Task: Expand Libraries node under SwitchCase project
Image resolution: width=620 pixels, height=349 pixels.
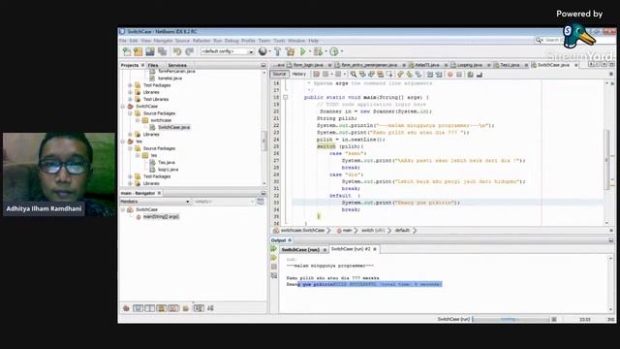Action: pyautogui.click(x=130, y=135)
